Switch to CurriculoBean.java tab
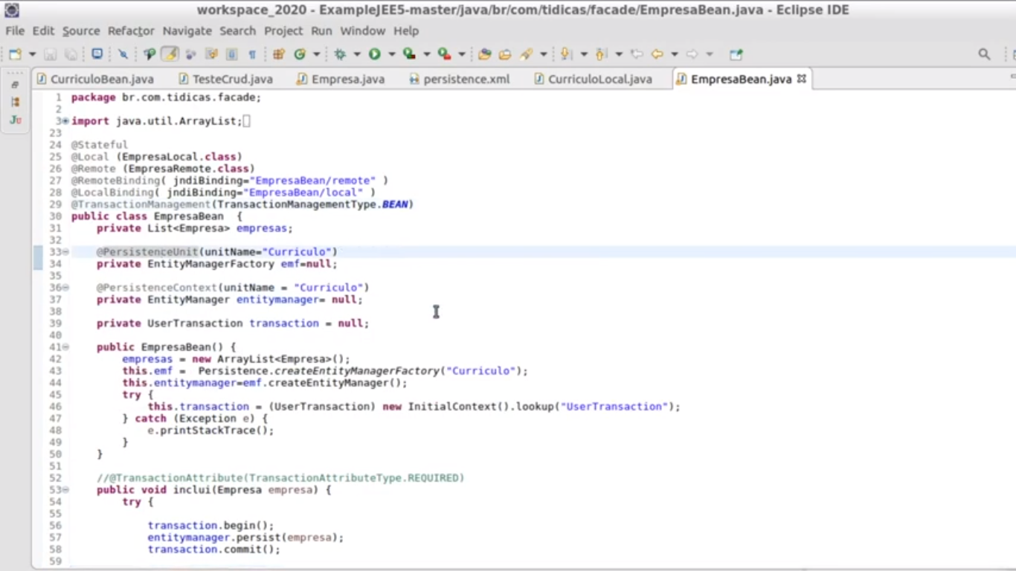Image resolution: width=1016 pixels, height=571 pixels. 95,79
